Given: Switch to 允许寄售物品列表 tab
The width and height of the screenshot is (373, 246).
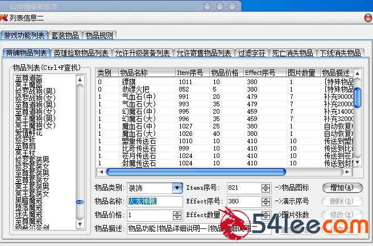Looking at the screenshot, I should [204, 53].
